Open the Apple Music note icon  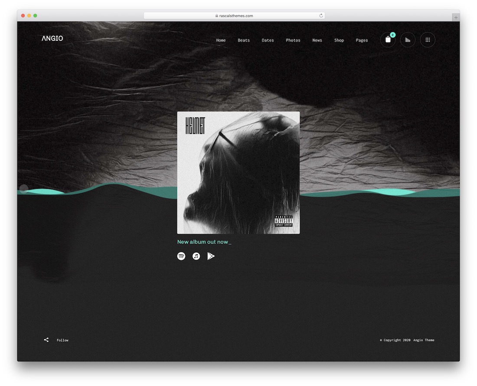(x=196, y=256)
